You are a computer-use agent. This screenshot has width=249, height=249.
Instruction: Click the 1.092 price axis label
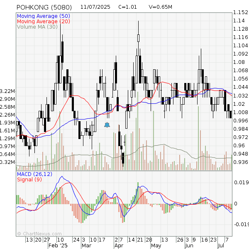(240, 54)
